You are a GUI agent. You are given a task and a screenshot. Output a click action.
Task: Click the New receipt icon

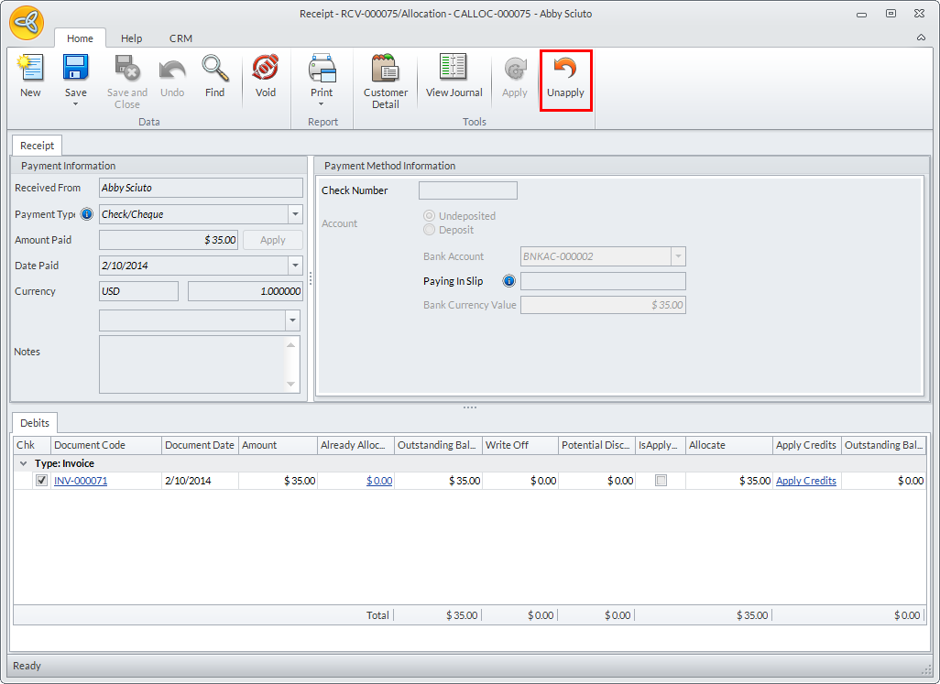pos(30,70)
